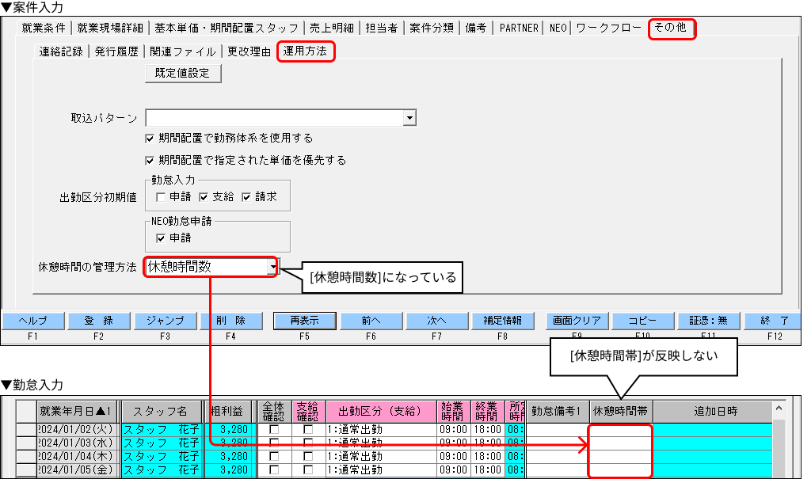Toggle 期間配置で勤務体系を使用する checkbox
The width and height of the screenshot is (811, 479).
click(x=150, y=139)
